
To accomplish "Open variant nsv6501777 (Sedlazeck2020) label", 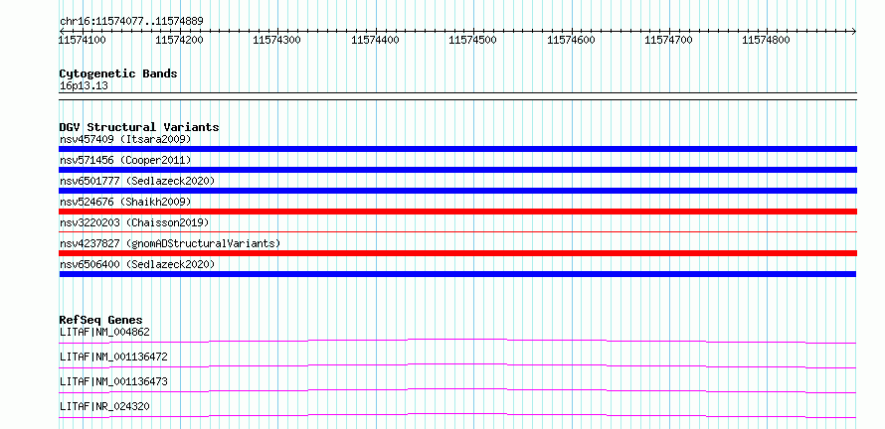I will tap(137, 181).
